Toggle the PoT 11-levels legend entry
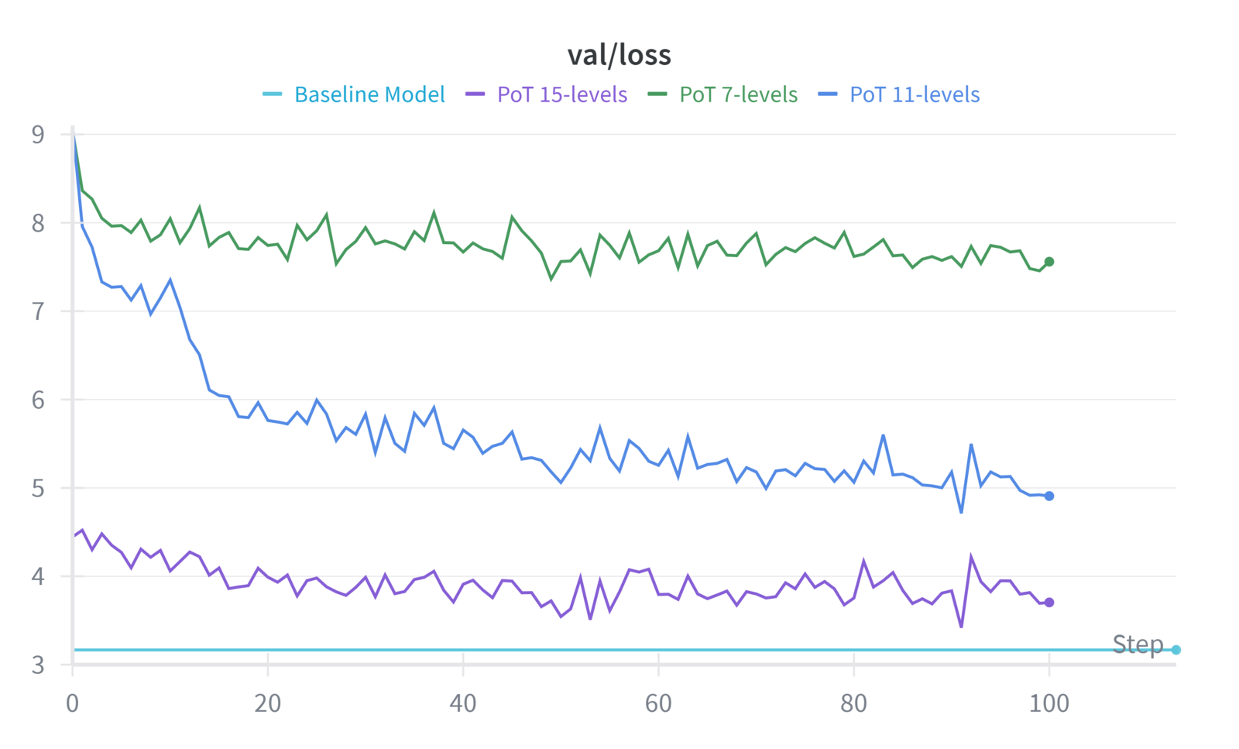 coord(900,94)
